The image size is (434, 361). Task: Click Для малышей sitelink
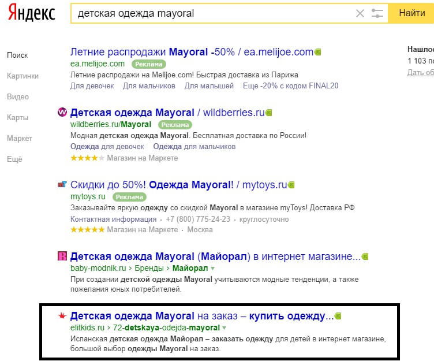209,86
